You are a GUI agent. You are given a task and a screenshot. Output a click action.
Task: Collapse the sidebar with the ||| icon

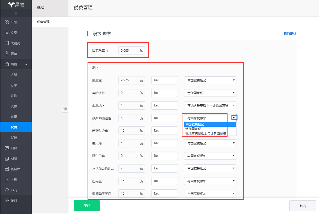pyautogui.click(x=16, y=13)
